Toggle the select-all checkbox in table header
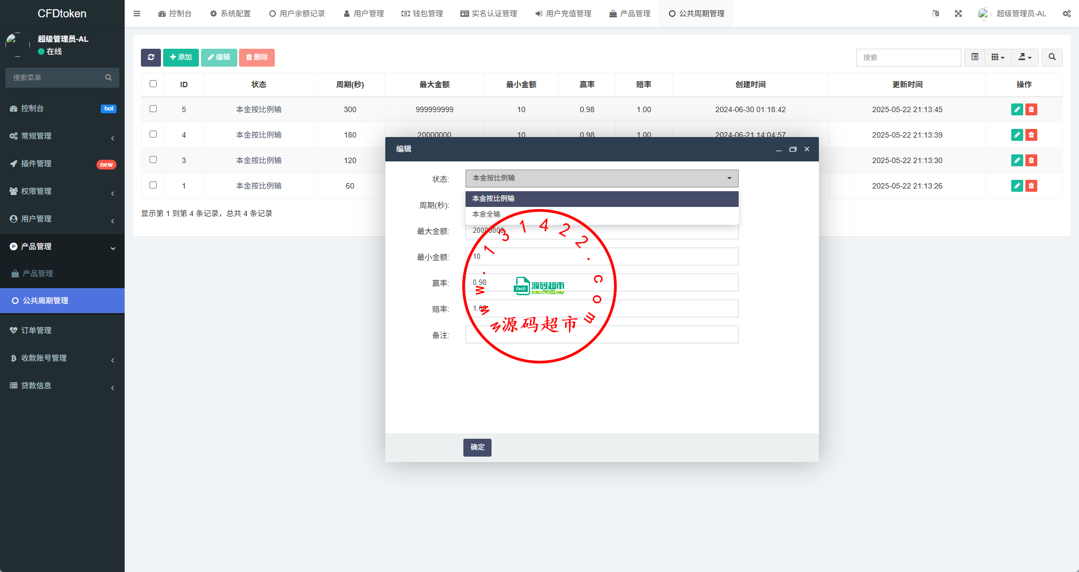Image resolution: width=1079 pixels, height=572 pixels. 153,84
